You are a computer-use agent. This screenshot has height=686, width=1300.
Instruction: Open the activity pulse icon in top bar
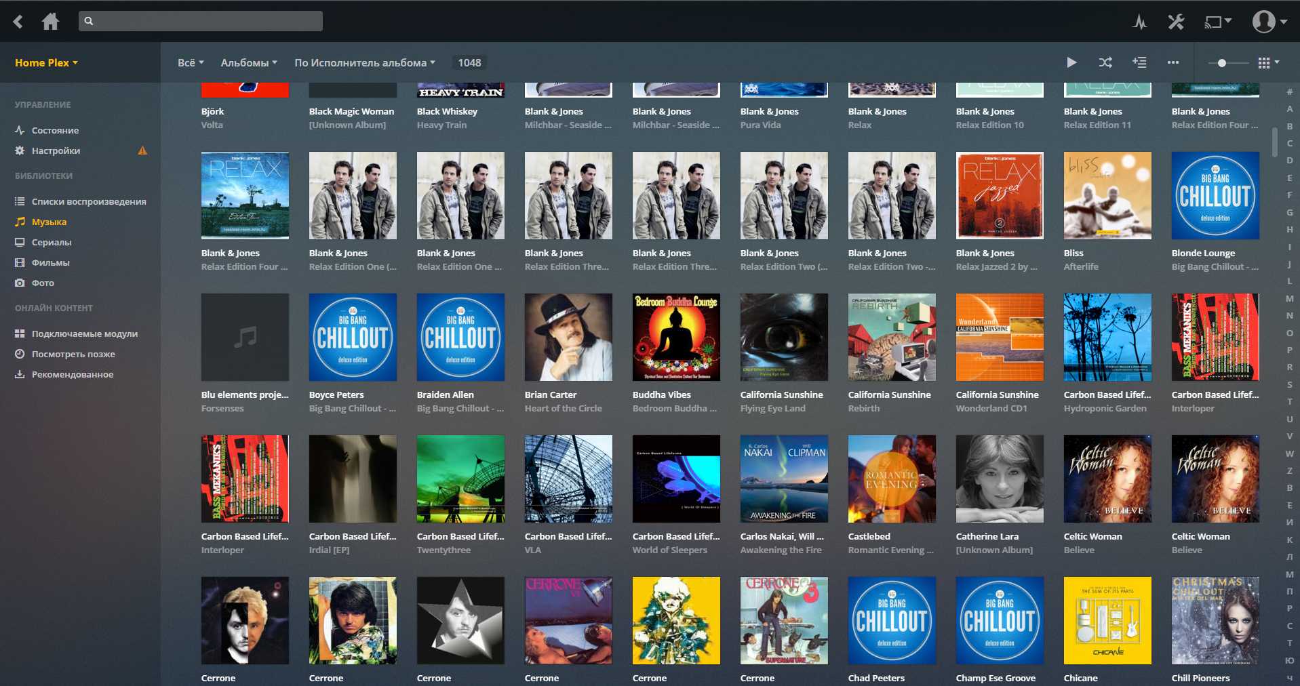point(1140,22)
